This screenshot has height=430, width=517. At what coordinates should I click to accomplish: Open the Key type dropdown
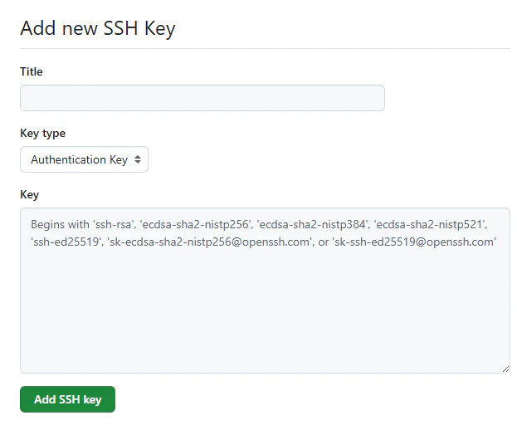point(84,159)
